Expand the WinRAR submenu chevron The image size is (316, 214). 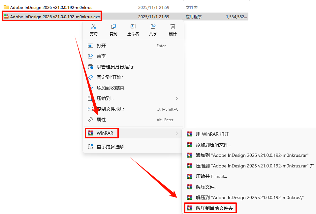(177, 133)
